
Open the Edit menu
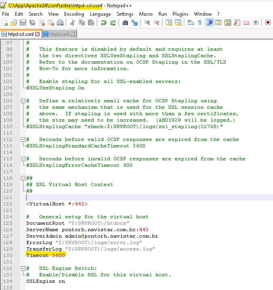(19, 14)
